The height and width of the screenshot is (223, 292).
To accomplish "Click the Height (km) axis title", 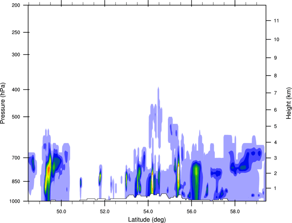I will coord(289,103).
